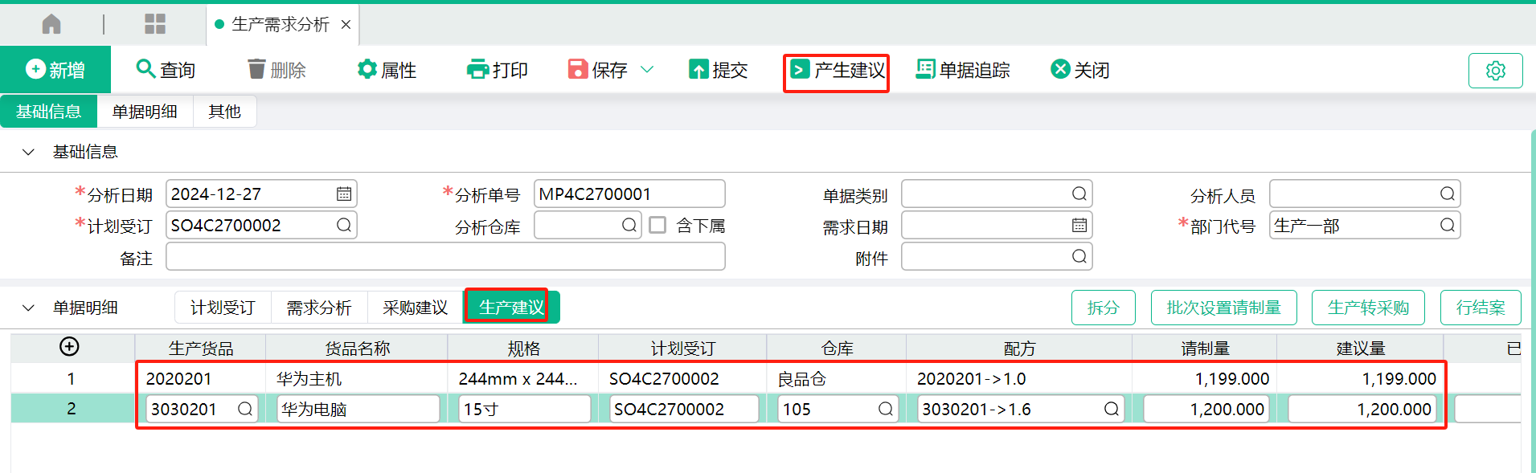Open the 分析仓库 lookup icon
1536x473 pixels.
pyautogui.click(x=629, y=225)
